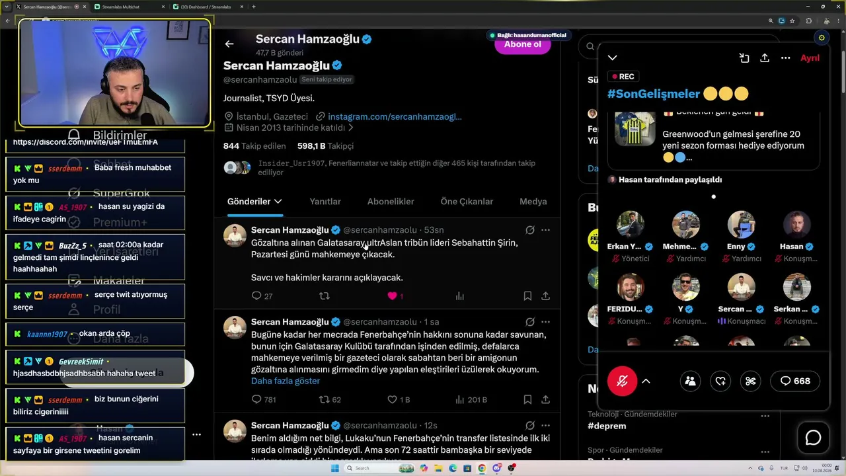The image size is (846, 476).
Task: Open Grok icon on the Lukaku tweet
Action: (x=529, y=425)
